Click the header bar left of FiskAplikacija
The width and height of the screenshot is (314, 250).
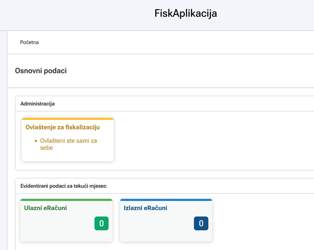point(72,14)
